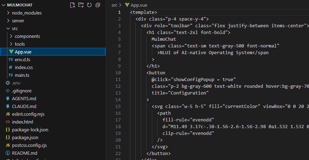Image resolution: width=309 pixels, height=160 pixels.
Task: Open the index.html file
Action: click(x=22, y=122)
